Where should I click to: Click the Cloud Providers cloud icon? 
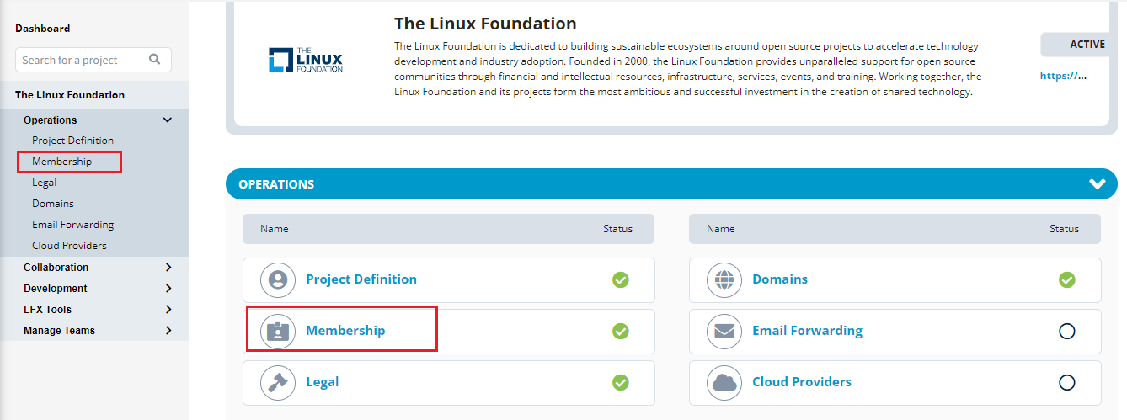click(724, 382)
